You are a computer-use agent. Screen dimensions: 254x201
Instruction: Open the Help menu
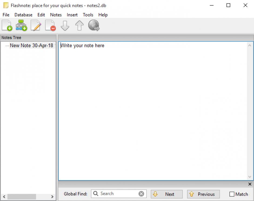(103, 15)
